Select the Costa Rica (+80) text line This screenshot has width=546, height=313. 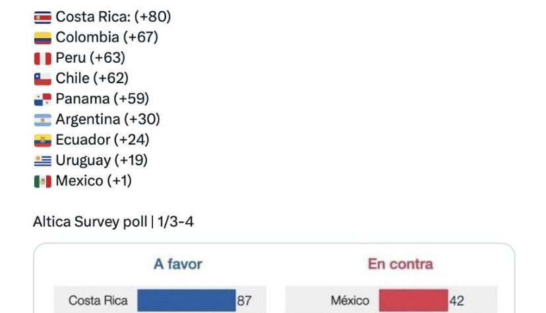(x=113, y=17)
